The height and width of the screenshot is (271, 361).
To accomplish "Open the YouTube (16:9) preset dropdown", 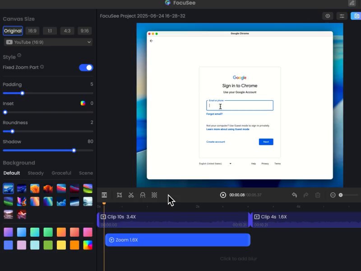I will tap(48, 42).
